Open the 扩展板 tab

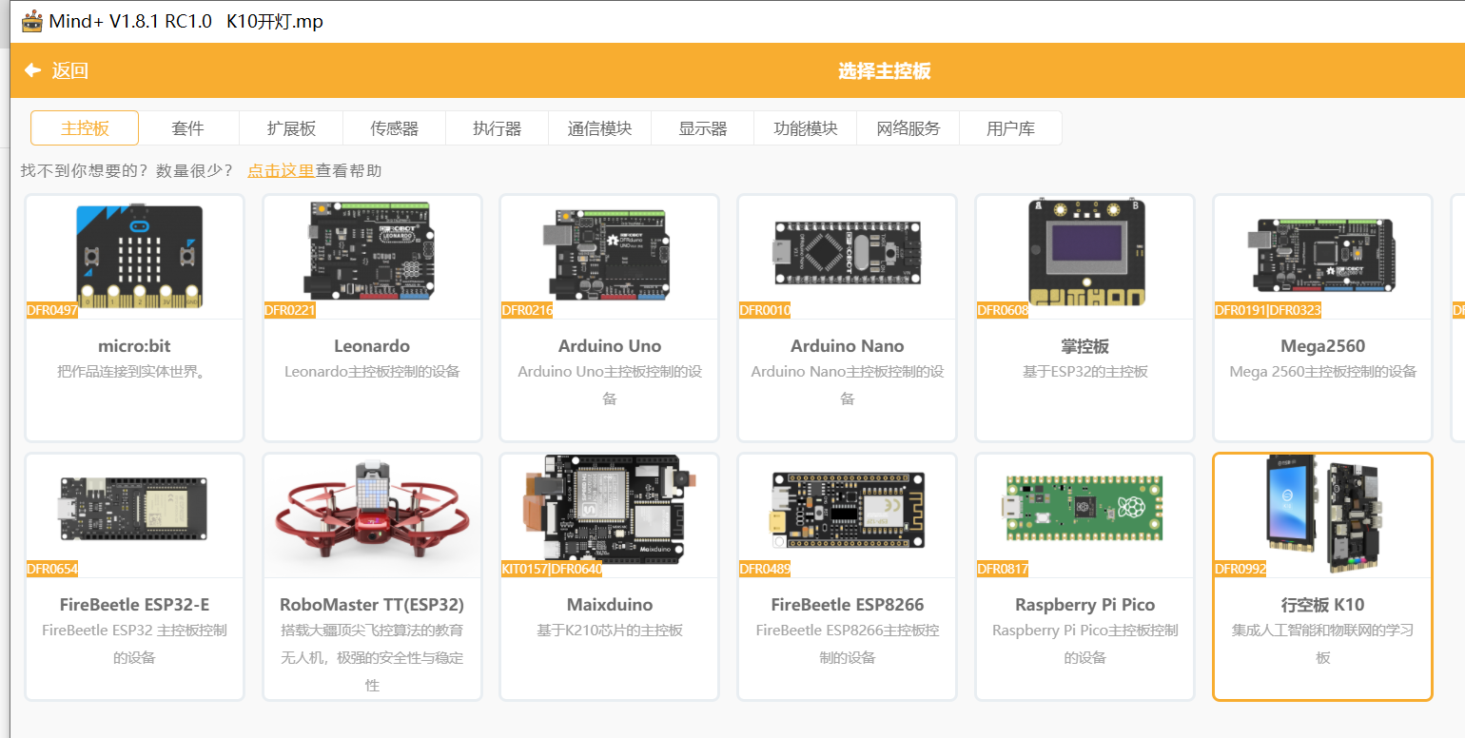291,128
